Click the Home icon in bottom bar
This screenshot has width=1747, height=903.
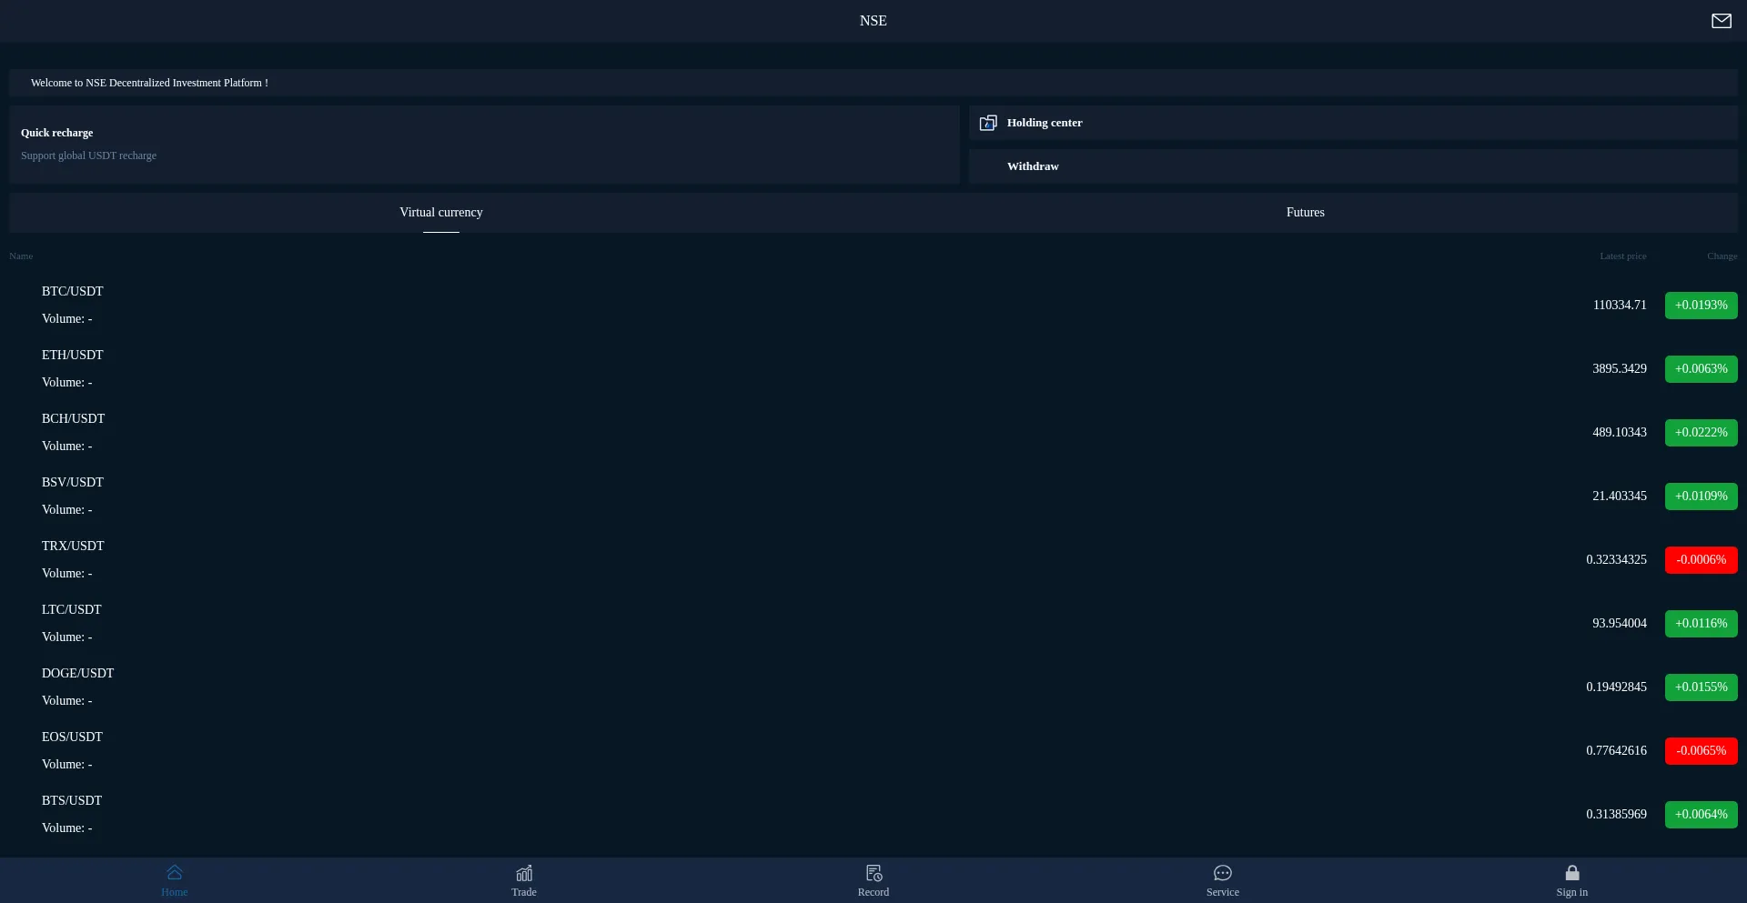[175, 873]
